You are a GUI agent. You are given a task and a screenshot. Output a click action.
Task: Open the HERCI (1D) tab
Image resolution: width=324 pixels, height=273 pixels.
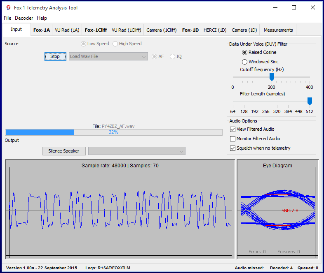tap(215, 30)
